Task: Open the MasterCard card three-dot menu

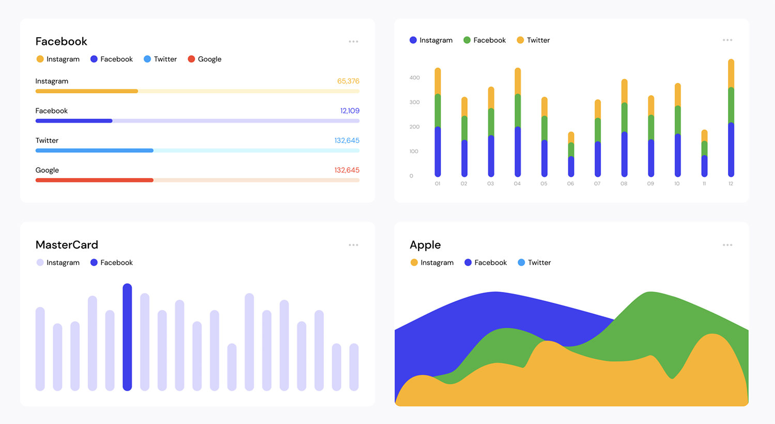Action: (x=353, y=245)
